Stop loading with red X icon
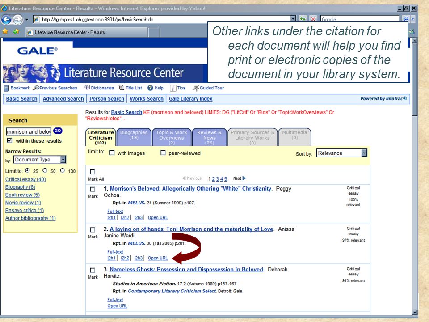 point(313,19)
